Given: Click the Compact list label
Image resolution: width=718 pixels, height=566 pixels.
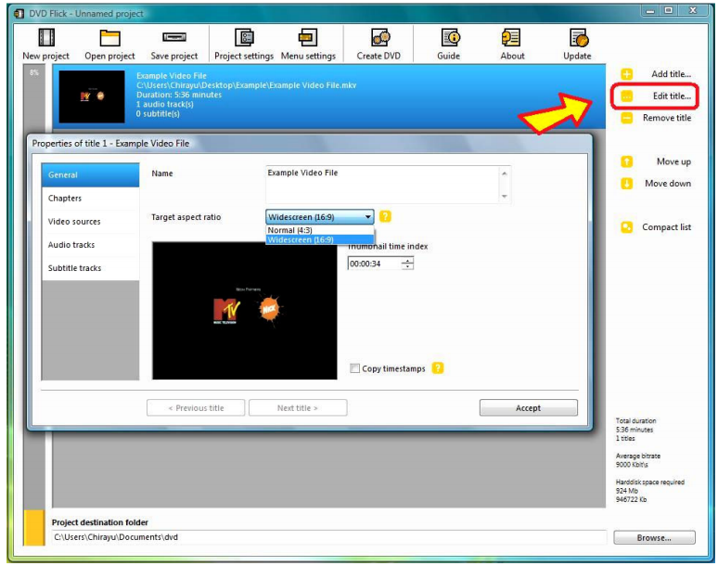Looking at the screenshot, I should 667,227.
